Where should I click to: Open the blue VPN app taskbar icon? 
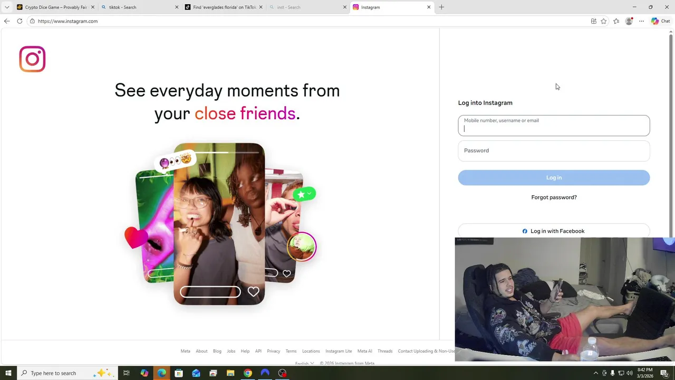265,373
